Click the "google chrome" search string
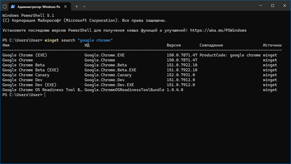291x164 pixels. [95, 40]
